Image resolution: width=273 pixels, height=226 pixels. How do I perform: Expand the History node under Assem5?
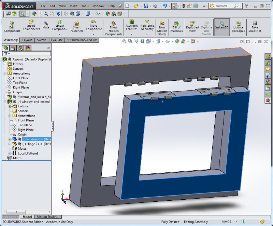click(5, 64)
